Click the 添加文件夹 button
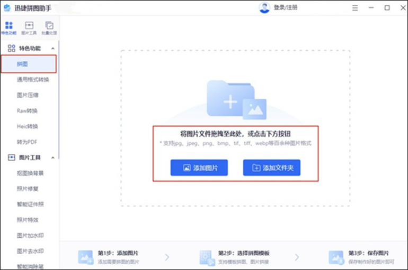Image resolution: width=408 pixels, height=270 pixels. coord(272,167)
